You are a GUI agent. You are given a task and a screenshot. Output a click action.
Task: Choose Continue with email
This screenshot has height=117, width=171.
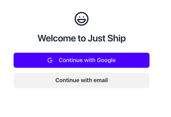tap(82, 80)
